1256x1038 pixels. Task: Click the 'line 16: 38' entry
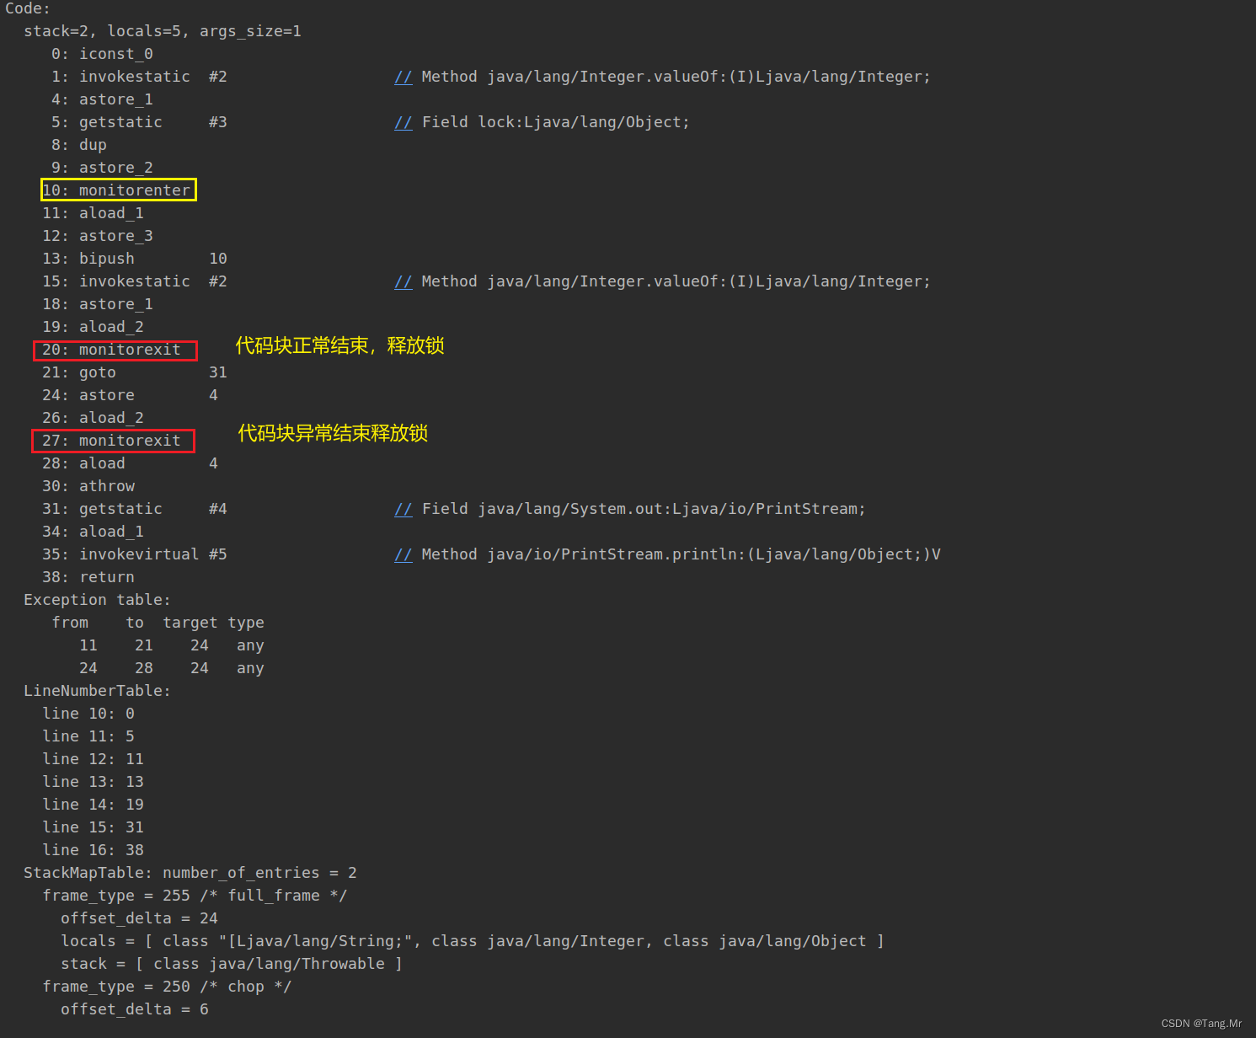click(x=94, y=850)
